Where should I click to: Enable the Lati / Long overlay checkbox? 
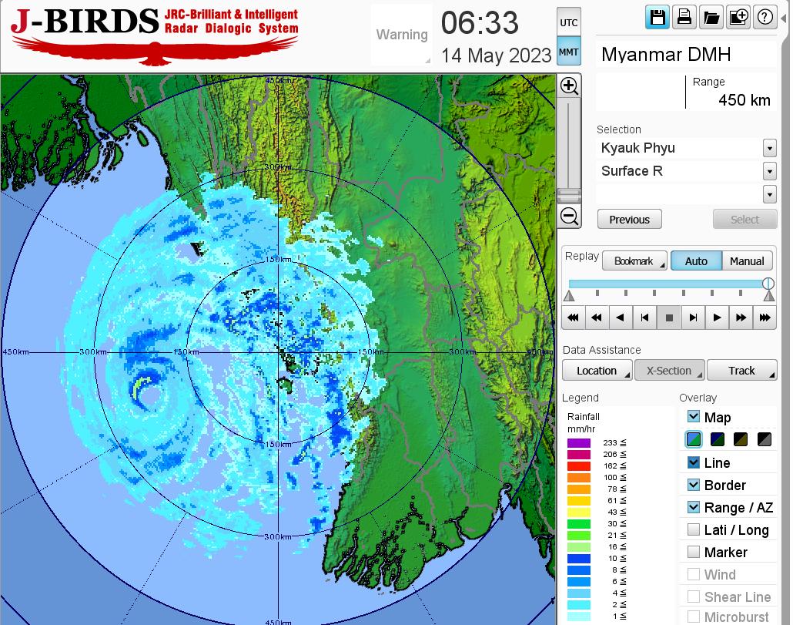pyautogui.click(x=694, y=529)
